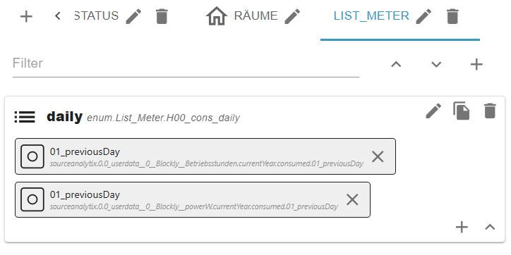Edit RÄUME tab with pencil icon
511x255 pixels.
pos(292,16)
